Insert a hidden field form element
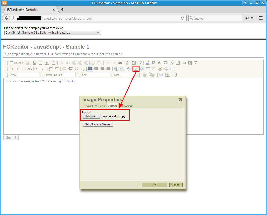This screenshot has height=215, width=267. (196, 63)
